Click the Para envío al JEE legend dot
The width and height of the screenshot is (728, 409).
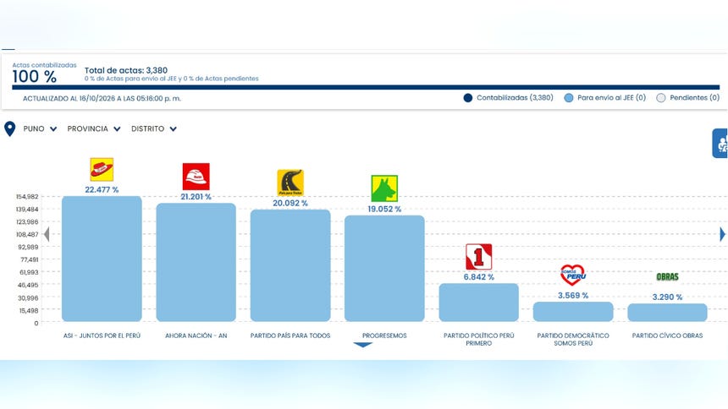point(569,98)
